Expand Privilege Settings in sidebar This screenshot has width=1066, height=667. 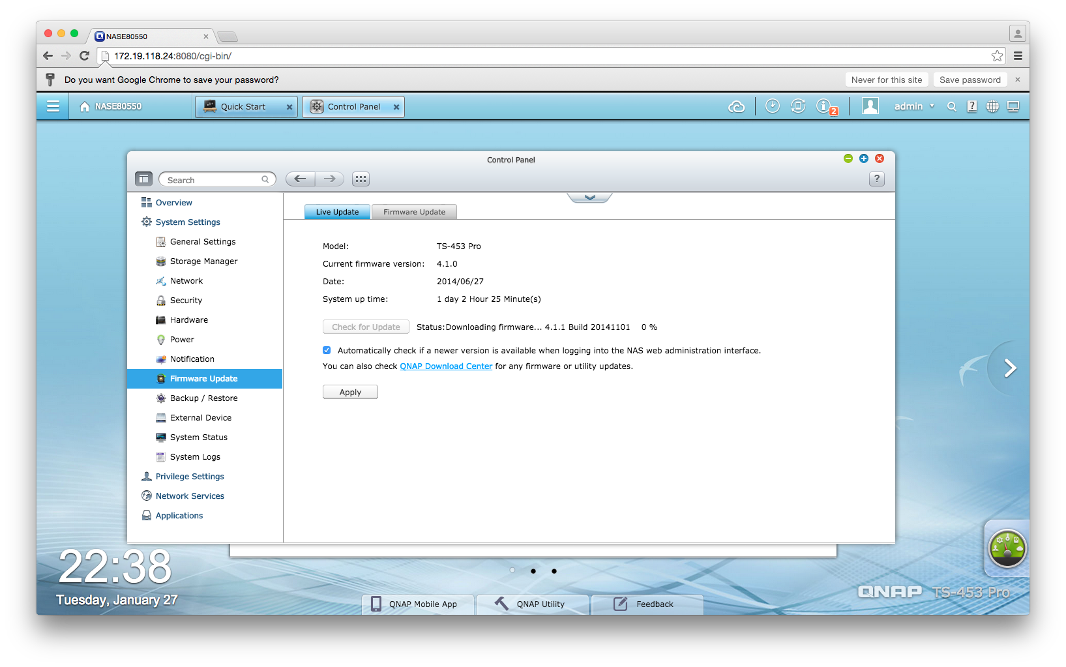point(183,476)
